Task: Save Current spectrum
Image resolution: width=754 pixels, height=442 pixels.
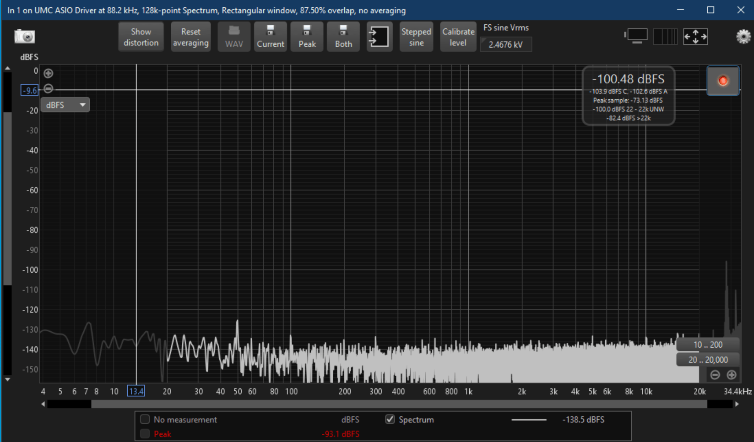Action: [271, 37]
